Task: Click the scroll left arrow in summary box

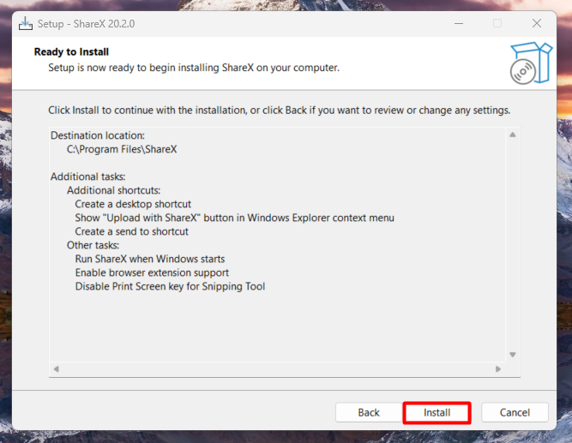Action: pos(57,369)
